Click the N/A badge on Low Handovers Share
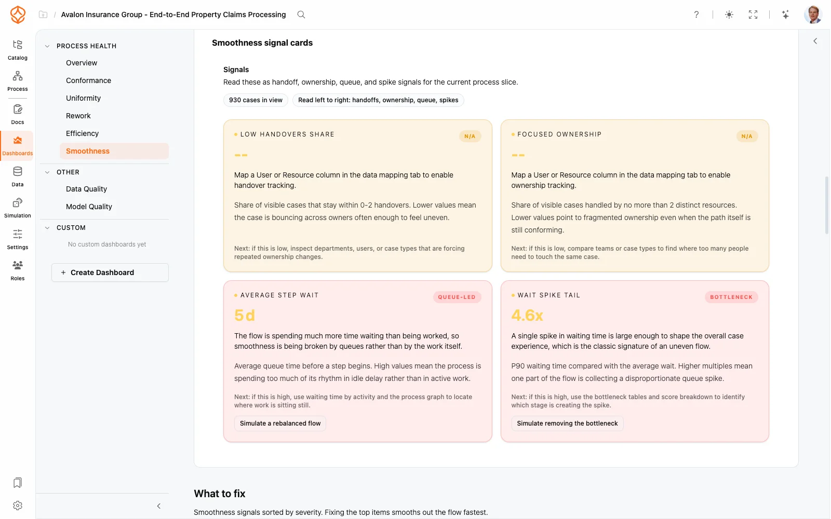This screenshot has width=831, height=519. point(470,136)
